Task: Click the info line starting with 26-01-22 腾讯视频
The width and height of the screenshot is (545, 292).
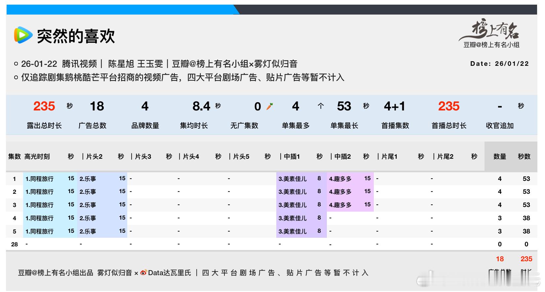Action: point(159,63)
